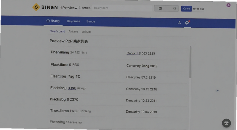Click the list's vertical scrollbar thumb
The width and height of the screenshot is (237, 130).
point(190,62)
